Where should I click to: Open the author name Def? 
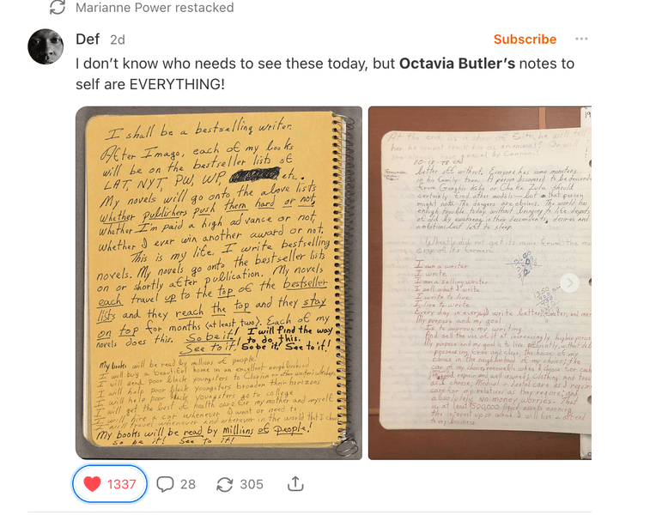coord(88,39)
